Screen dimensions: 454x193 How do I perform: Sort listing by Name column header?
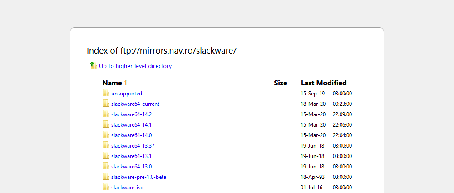(x=112, y=83)
